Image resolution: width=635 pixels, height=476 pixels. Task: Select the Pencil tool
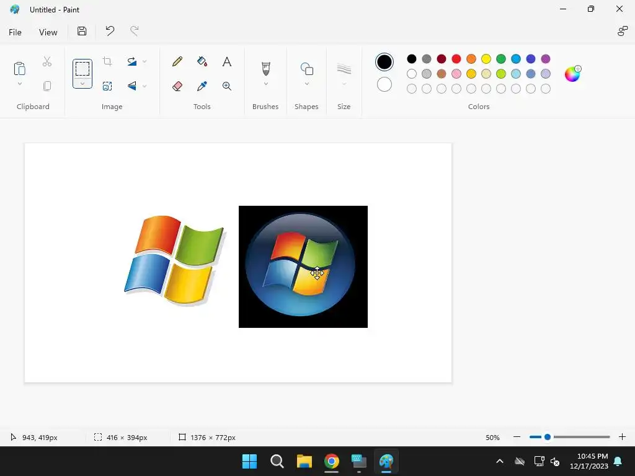[x=177, y=61]
